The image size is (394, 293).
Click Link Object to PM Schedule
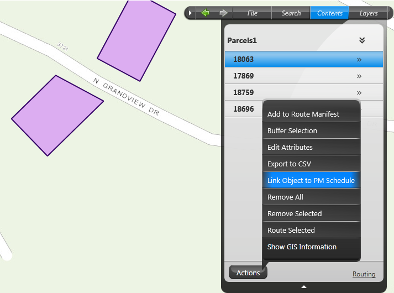click(x=311, y=181)
